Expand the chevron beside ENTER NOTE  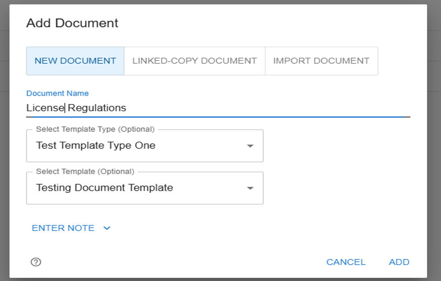pyautogui.click(x=107, y=228)
